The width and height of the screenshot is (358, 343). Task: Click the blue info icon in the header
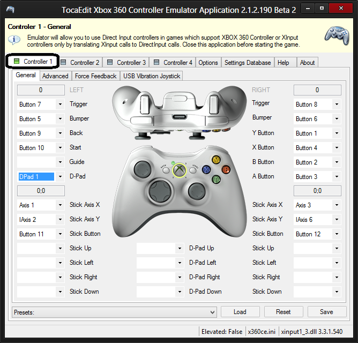tap(14, 40)
